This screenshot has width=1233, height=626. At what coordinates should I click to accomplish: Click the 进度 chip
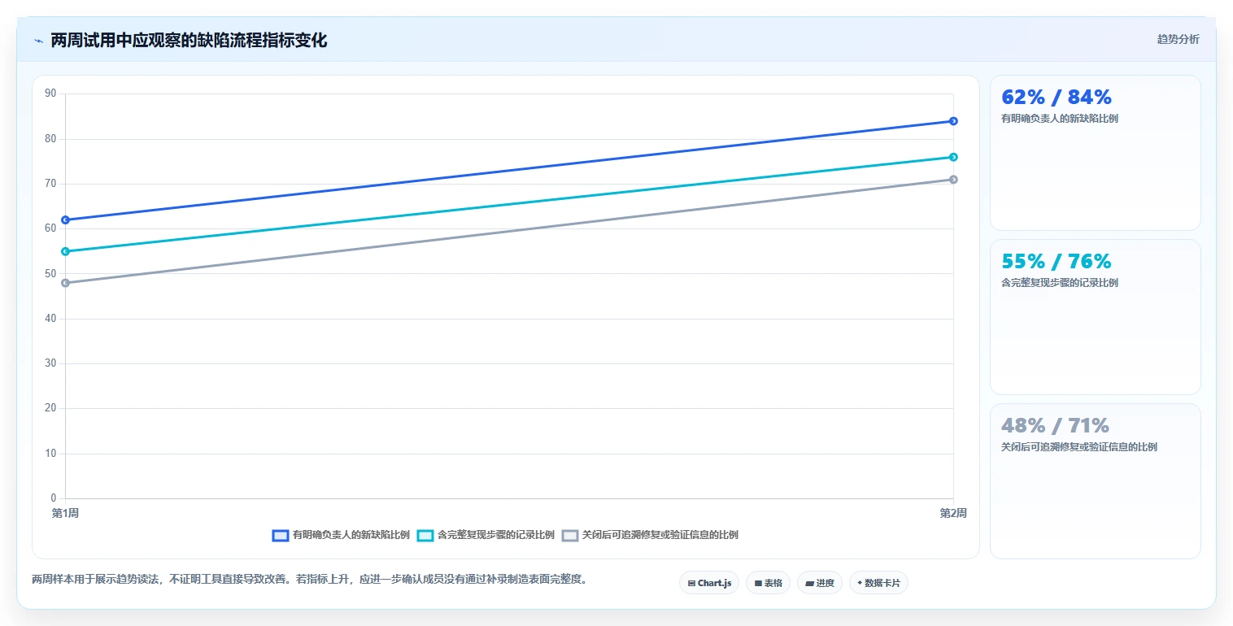tap(820, 583)
